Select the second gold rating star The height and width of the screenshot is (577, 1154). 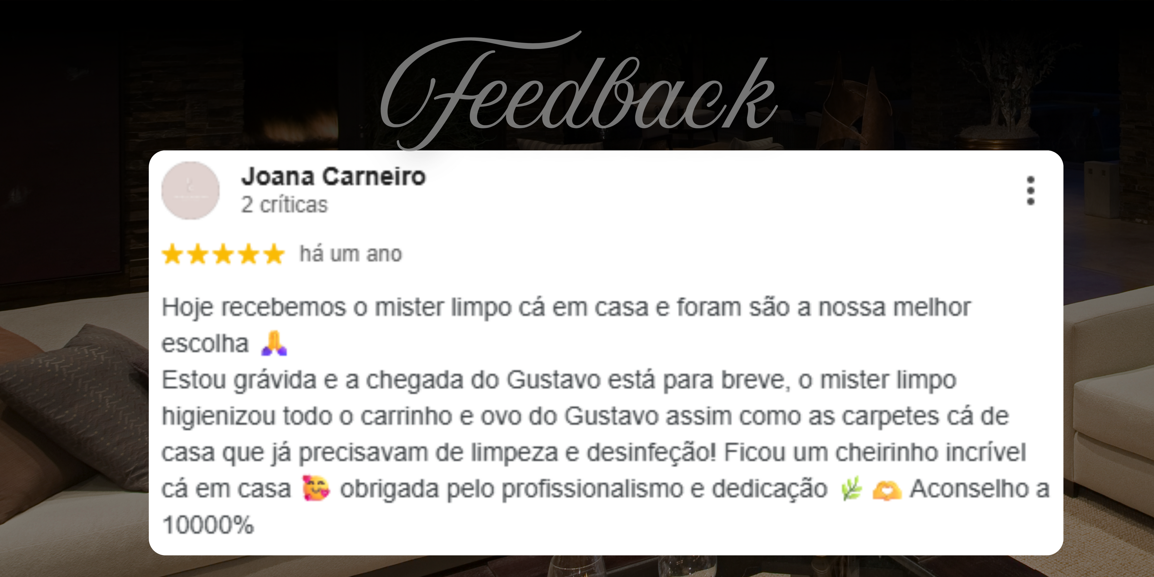[x=197, y=254]
